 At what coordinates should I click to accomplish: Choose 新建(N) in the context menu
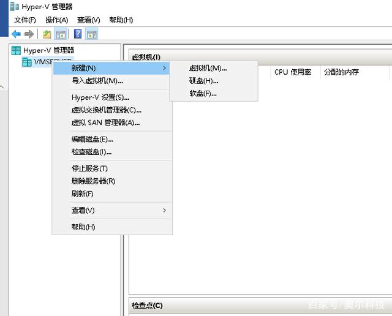(x=111, y=68)
